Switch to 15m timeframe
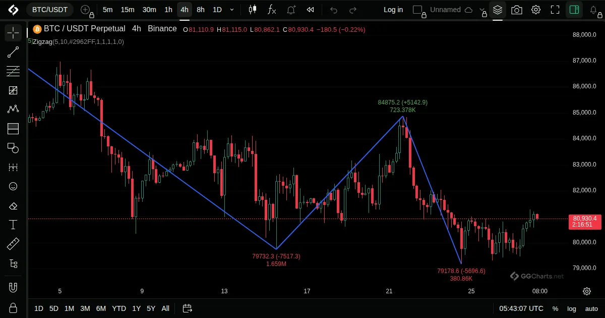 128,10
